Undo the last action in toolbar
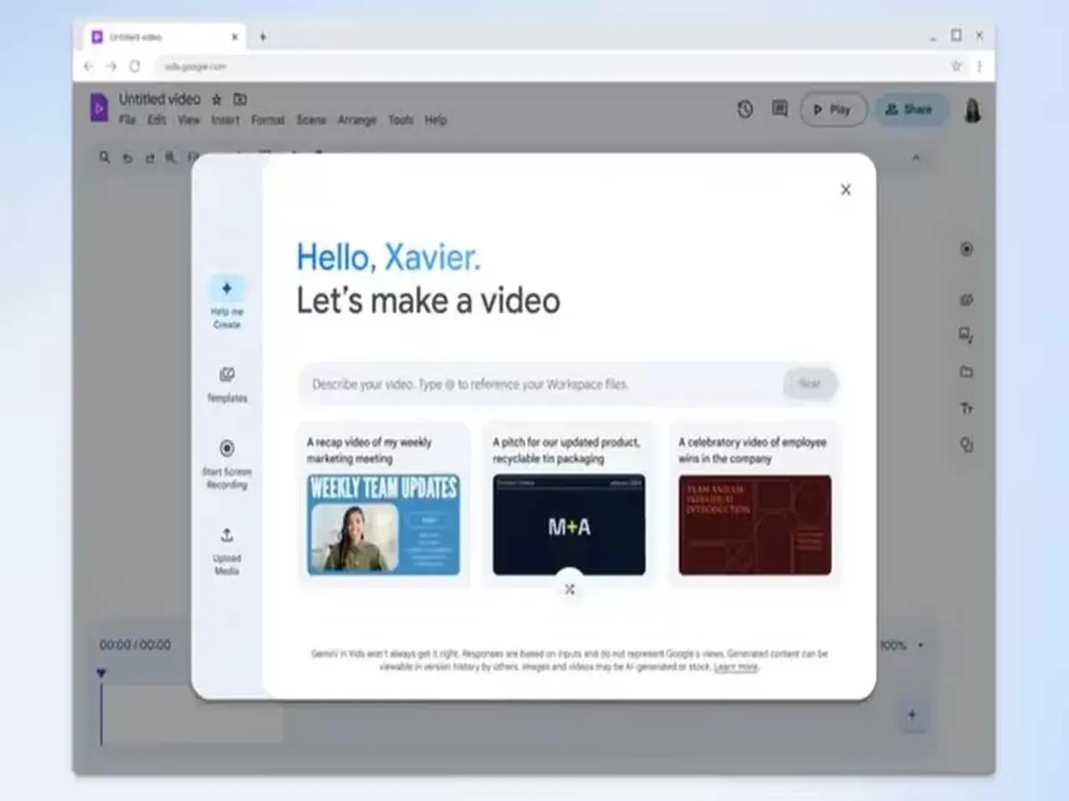This screenshot has width=1069, height=801. pos(127,158)
